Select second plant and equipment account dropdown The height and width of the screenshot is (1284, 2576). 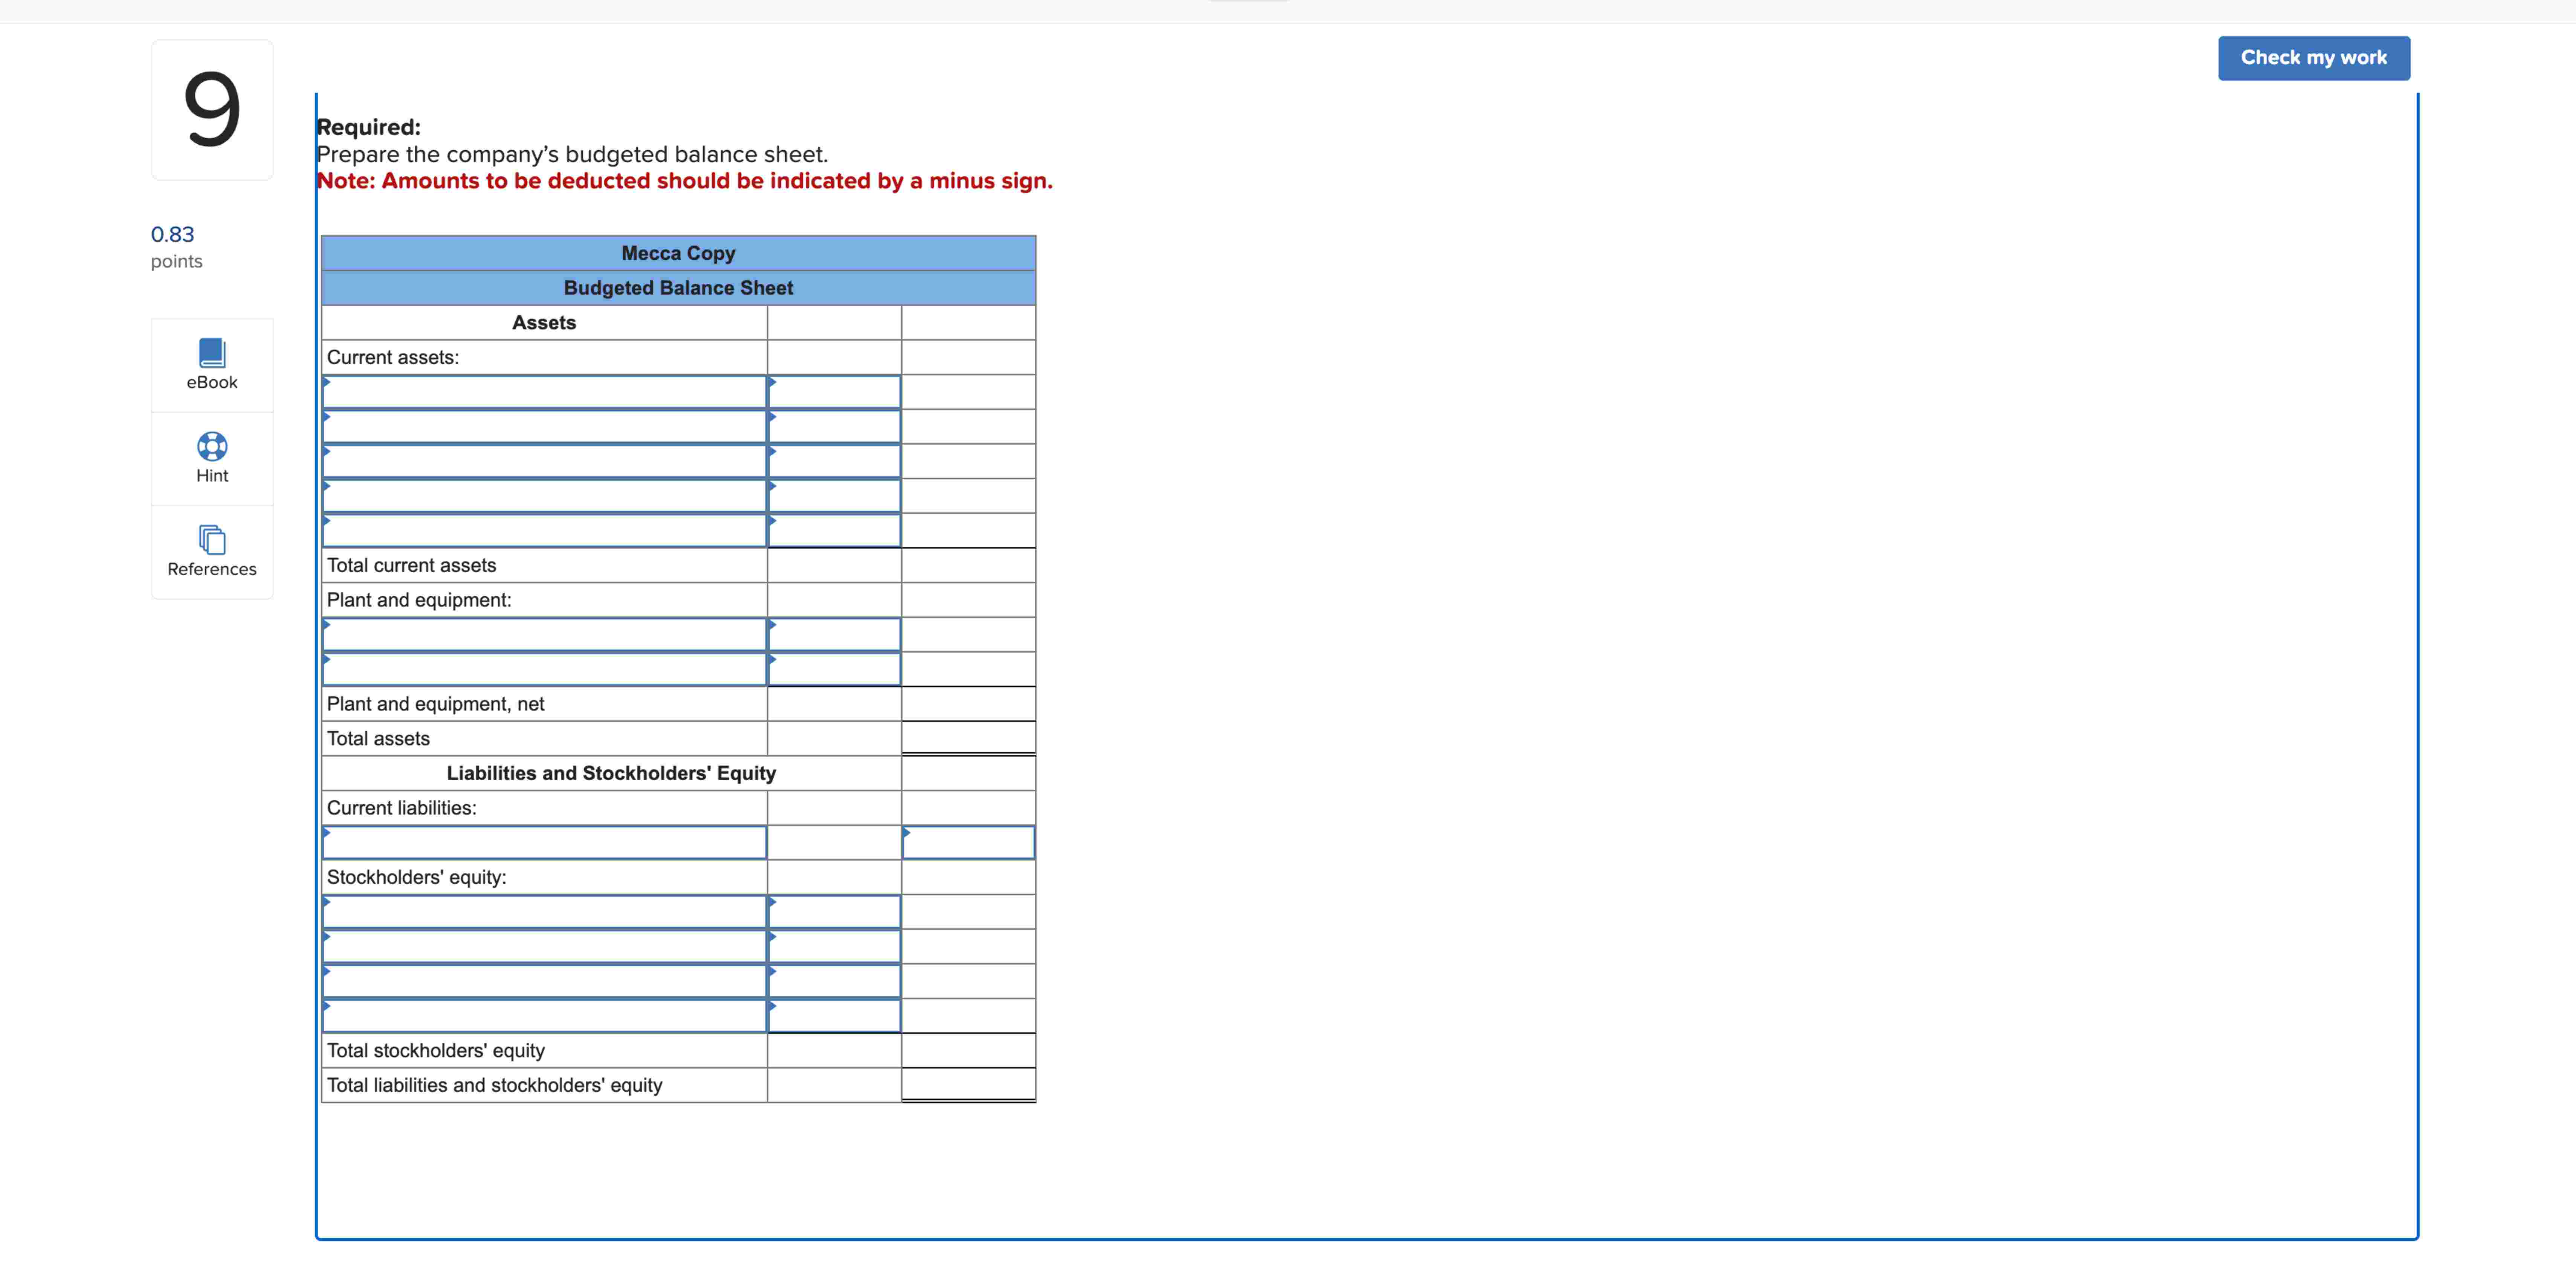click(544, 669)
